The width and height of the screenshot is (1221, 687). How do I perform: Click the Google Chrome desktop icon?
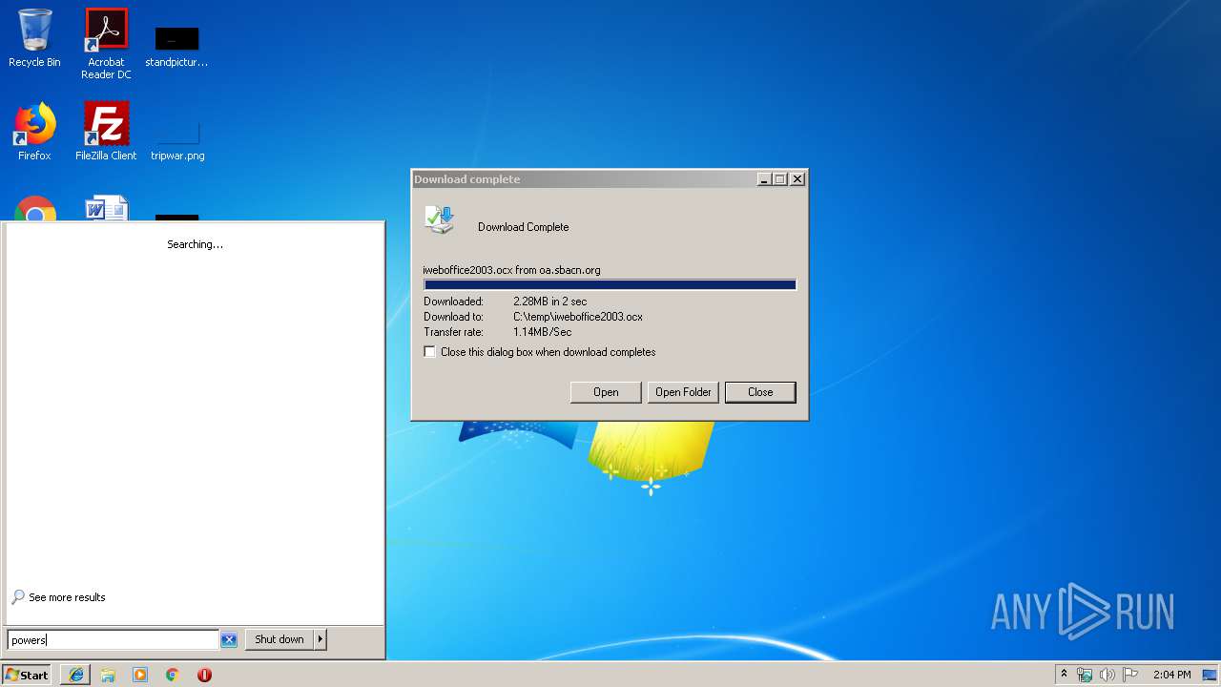click(x=35, y=209)
